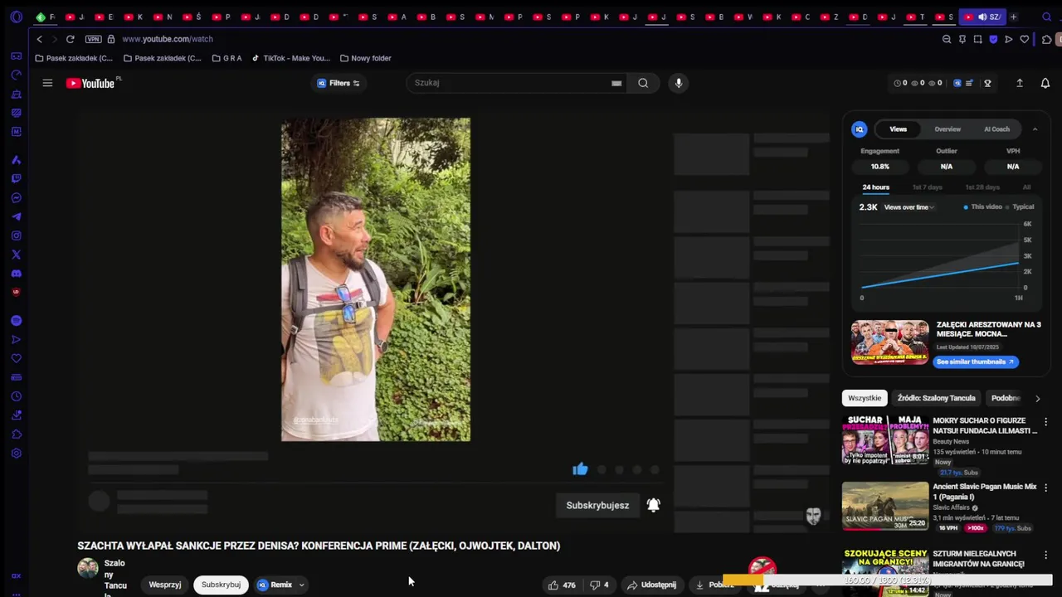The width and height of the screenshot is (1062, 597).
Task: Collapse the vidIQ panel with the chevron
Action: click(1035, 129)
